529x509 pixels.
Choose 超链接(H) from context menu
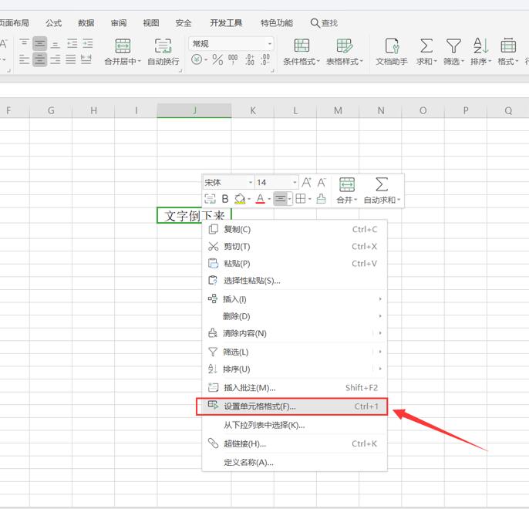(295, 444)
